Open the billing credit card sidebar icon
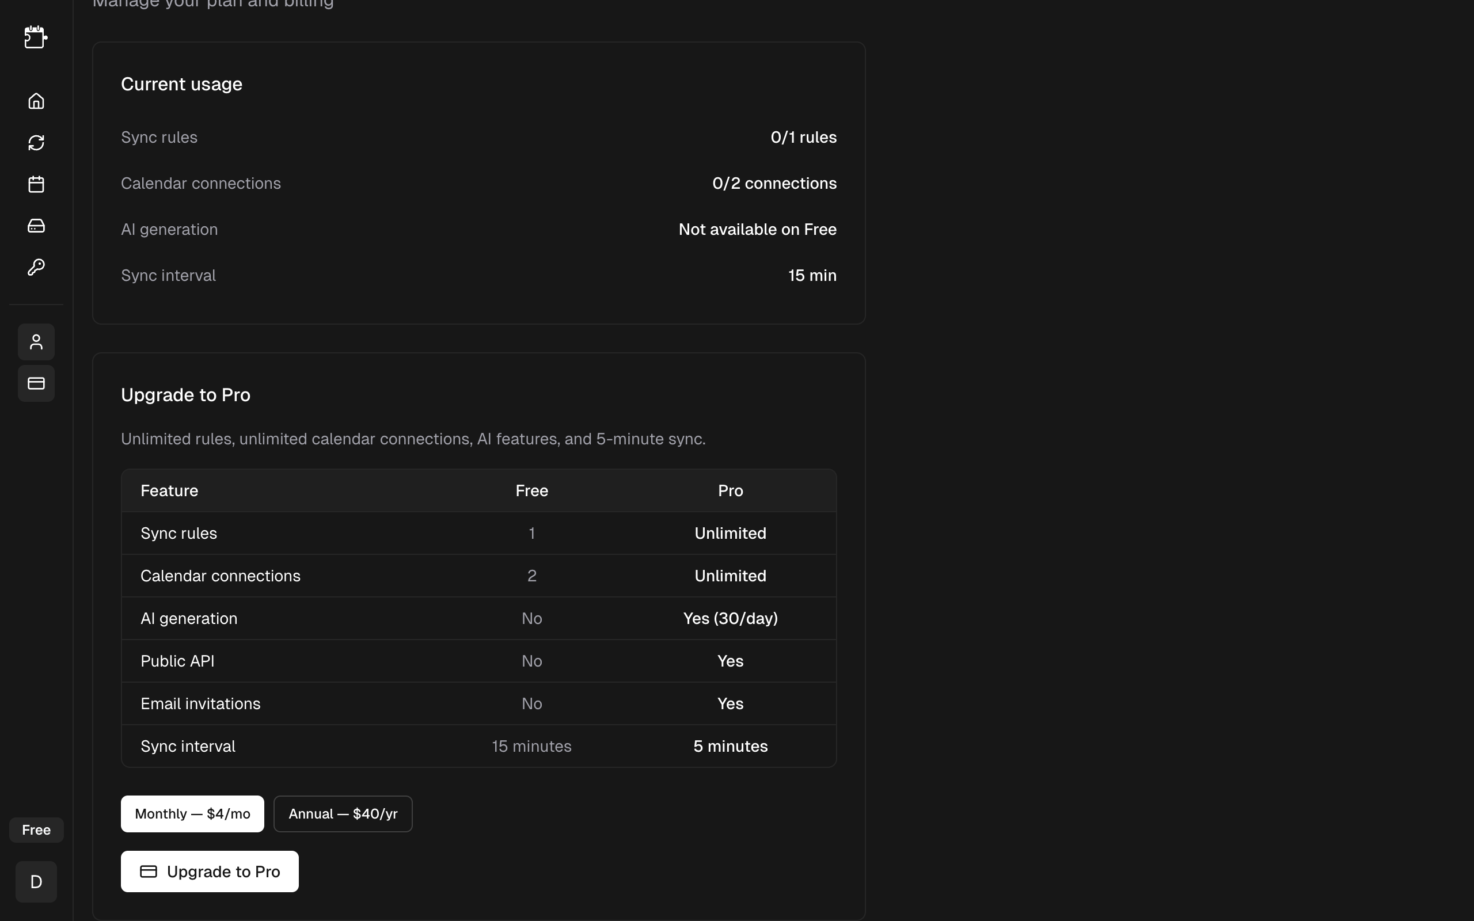Viewport: 1474px width, 921px height. click(x=36, y=383)
